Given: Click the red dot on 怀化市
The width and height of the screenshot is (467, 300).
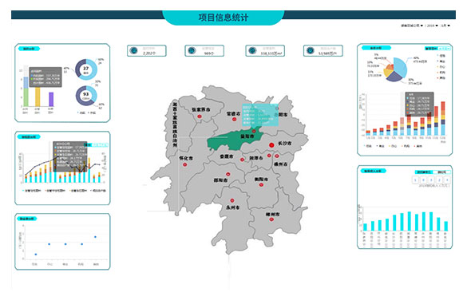Looking at the screenshot, I should (x=185, y=164).
